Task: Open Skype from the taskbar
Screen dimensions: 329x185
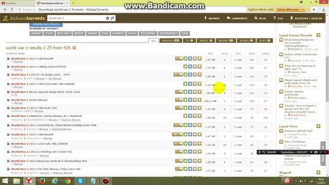Action: point(80,181)
